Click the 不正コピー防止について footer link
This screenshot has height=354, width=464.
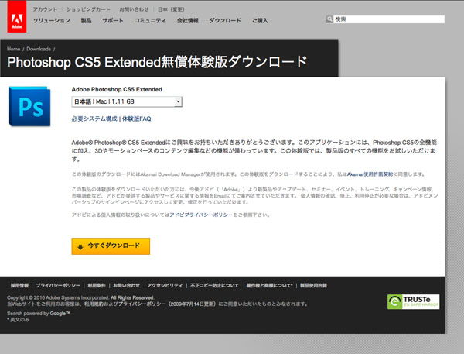[x=214, y=285]
